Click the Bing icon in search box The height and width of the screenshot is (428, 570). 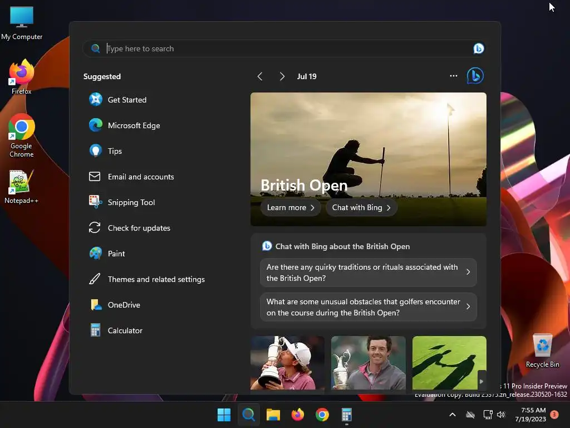pyautogui.click(x=478, y=48)
